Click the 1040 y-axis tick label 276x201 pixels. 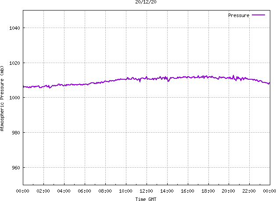[14, 28]
